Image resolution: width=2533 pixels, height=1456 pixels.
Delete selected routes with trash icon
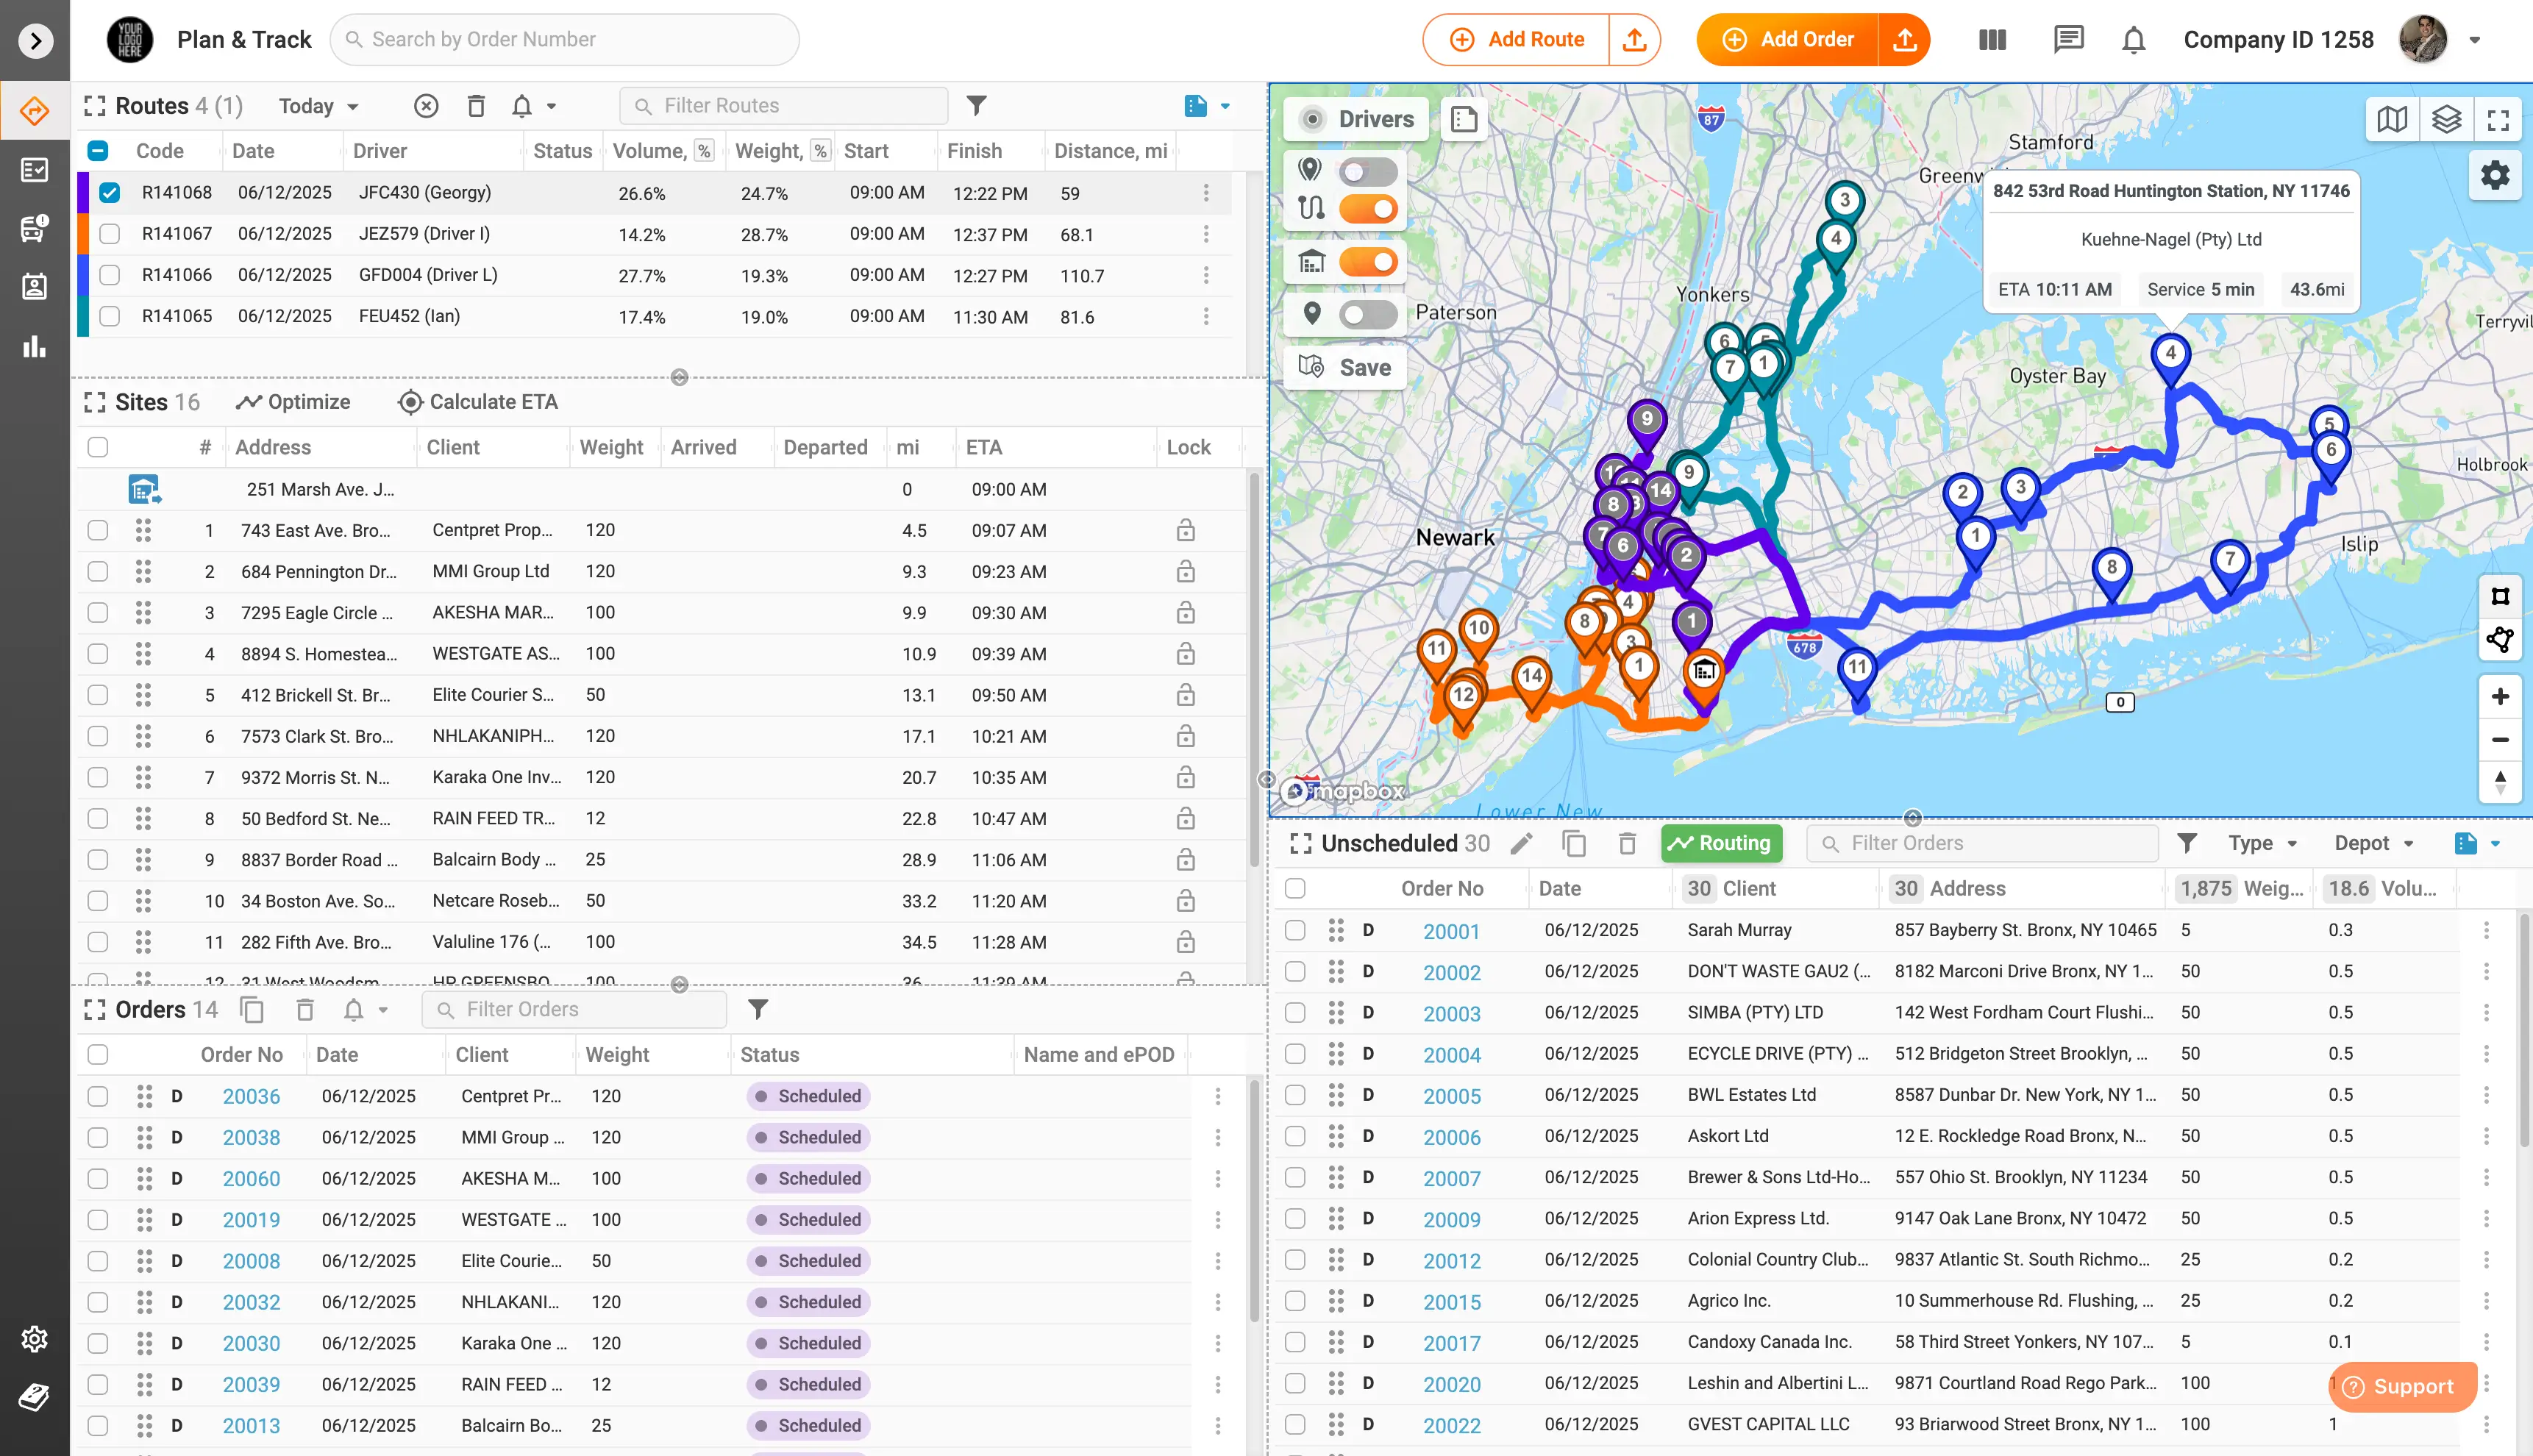(x=476, y=106)
